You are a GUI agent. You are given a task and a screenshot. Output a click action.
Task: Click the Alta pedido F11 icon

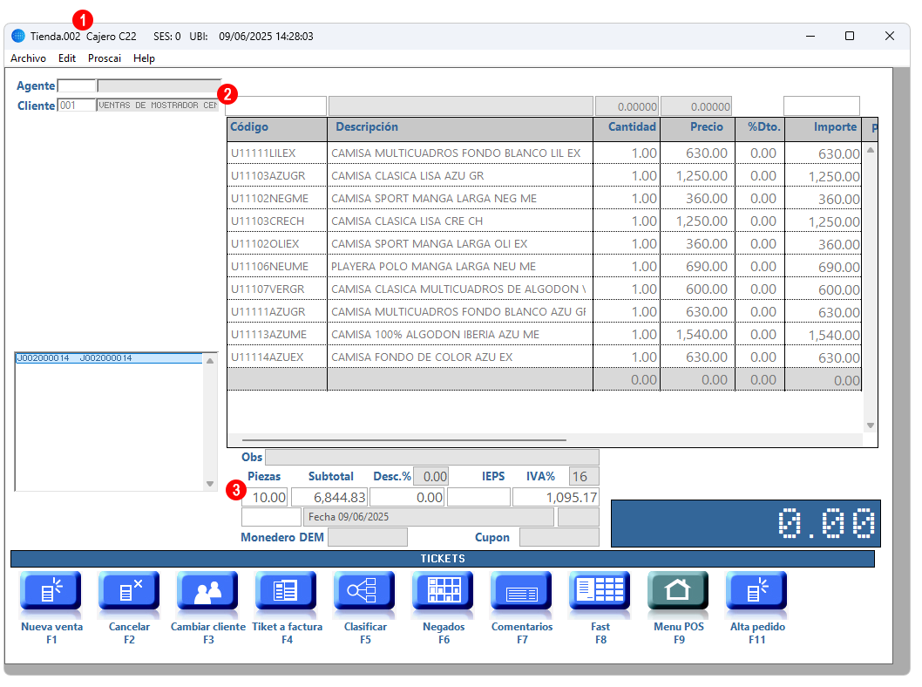point(757,591)
